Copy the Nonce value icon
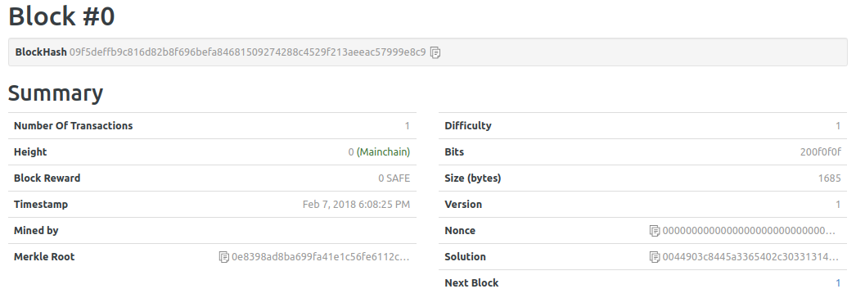 655,231
